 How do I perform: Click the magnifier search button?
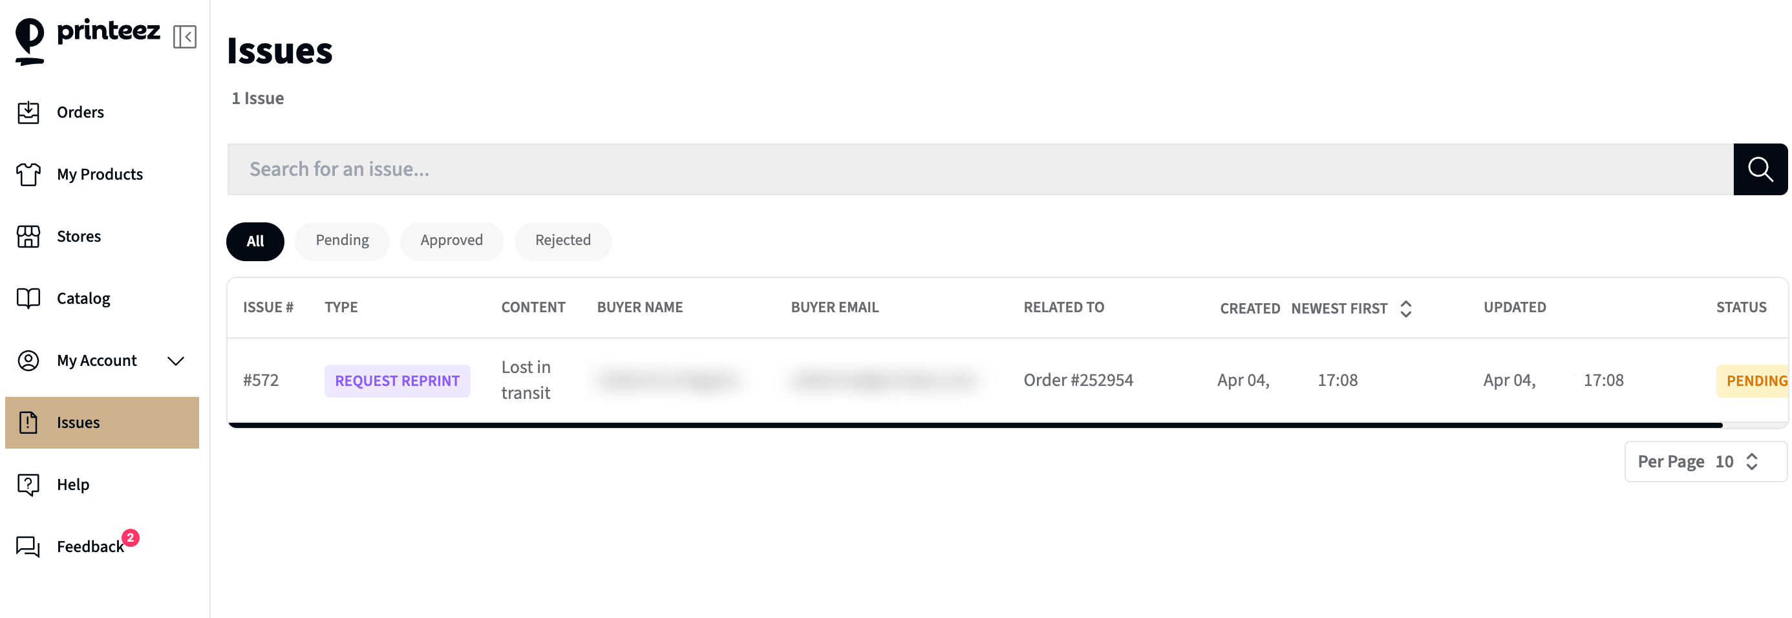(1760, 169)
